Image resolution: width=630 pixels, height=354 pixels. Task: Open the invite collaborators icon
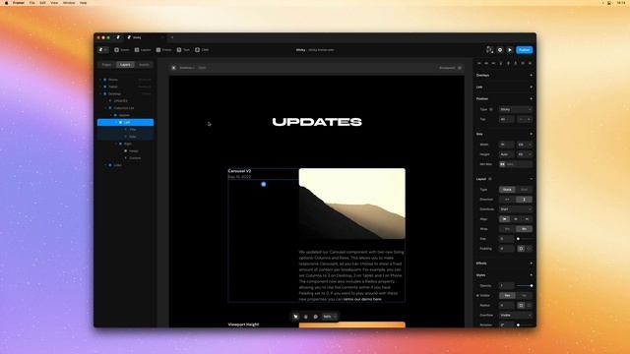click(x=489, y=50)
